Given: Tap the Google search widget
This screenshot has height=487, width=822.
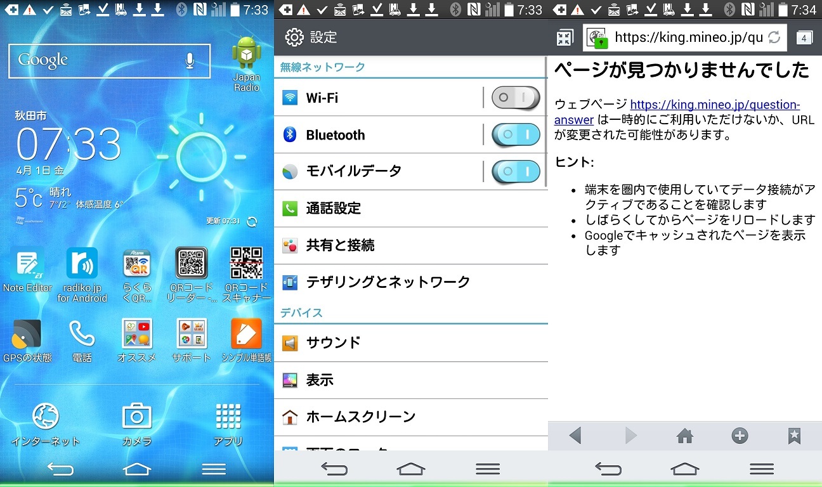Looking at the screenshot, I should click(x=109, y=61).
